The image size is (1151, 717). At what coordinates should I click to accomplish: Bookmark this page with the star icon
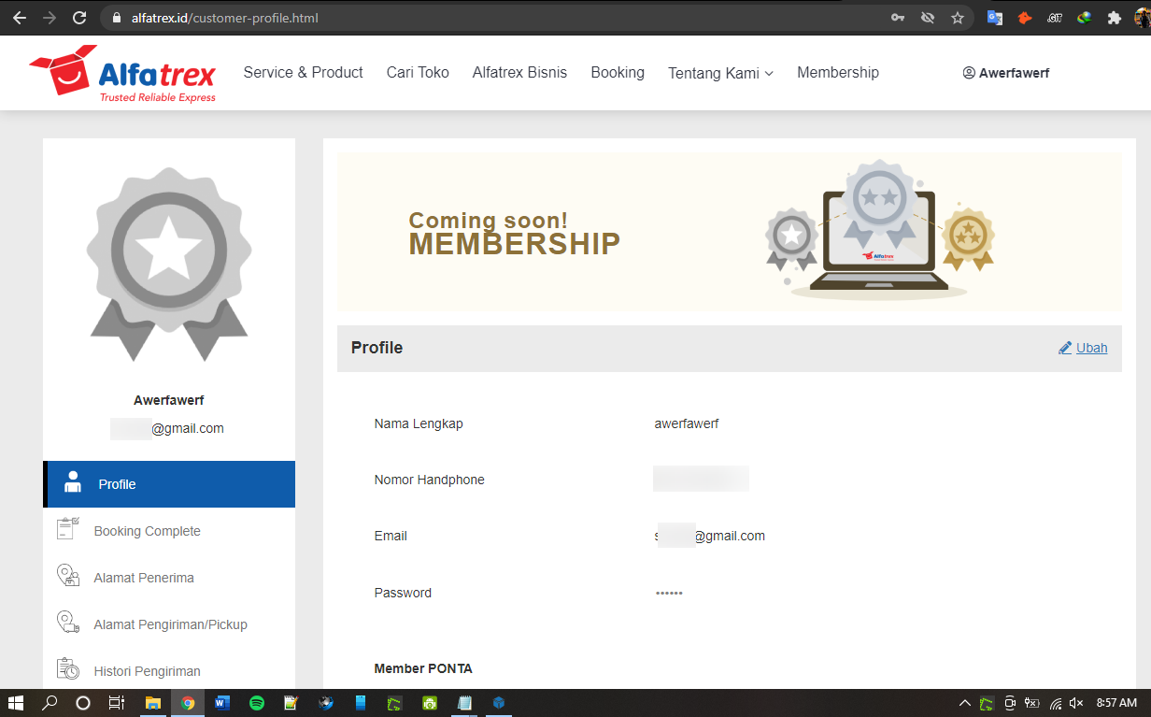point(957,18)
